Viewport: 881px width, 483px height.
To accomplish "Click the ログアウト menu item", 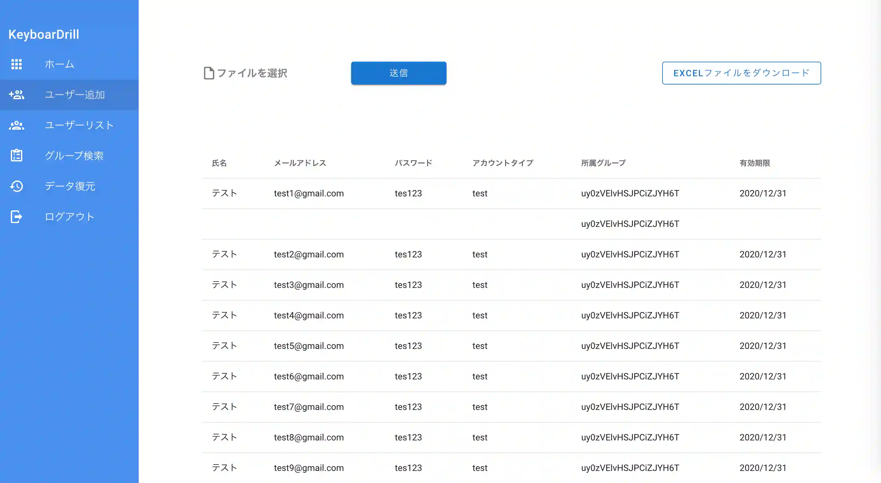I will click(70, 217).
